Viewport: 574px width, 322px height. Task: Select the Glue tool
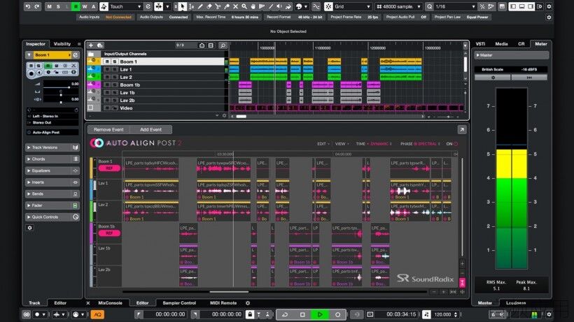coord(227,6)
